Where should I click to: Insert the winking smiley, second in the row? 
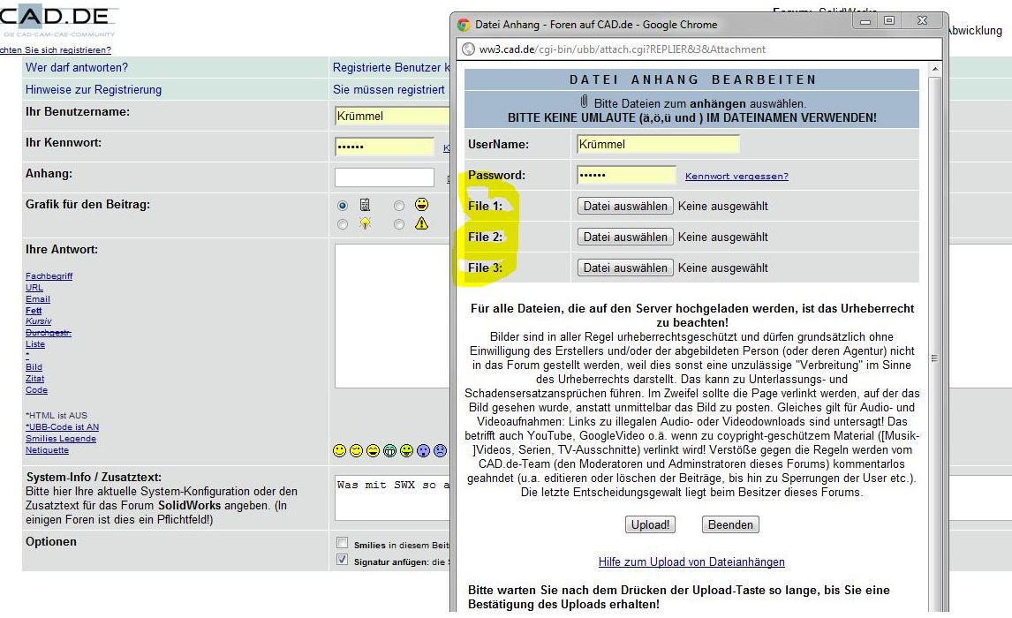click(356, 451)
